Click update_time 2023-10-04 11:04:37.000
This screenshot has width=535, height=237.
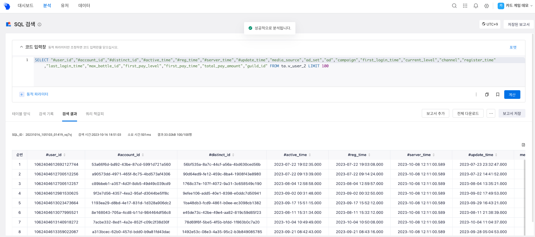(483, 222)
